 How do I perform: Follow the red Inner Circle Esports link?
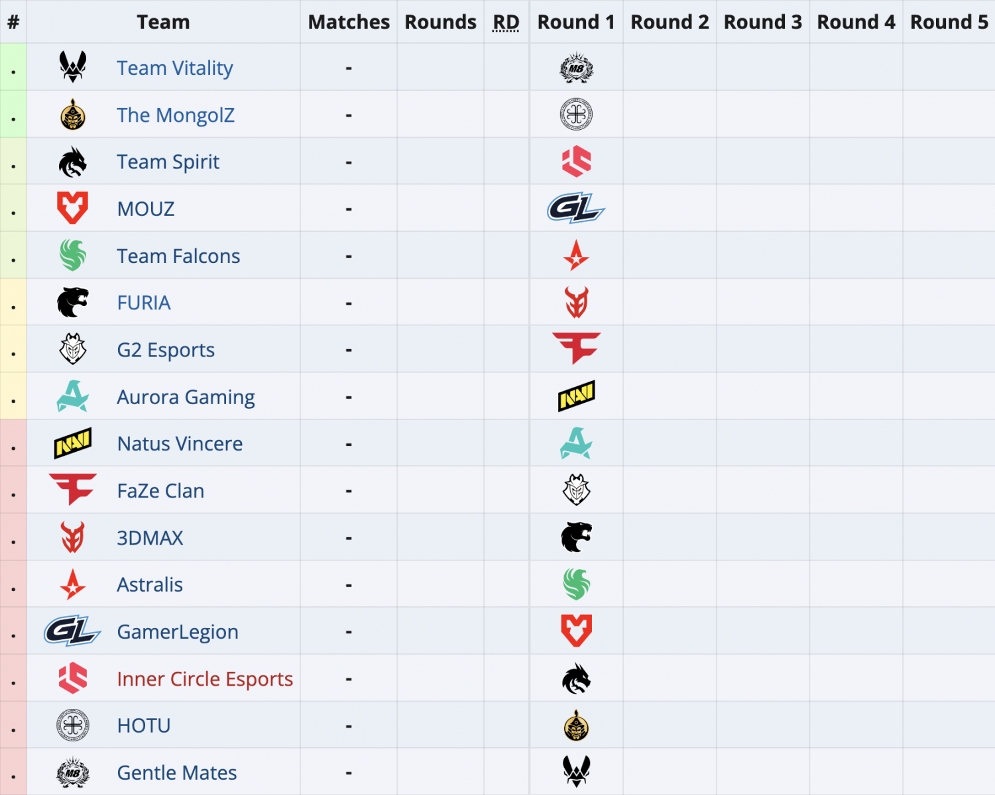point(205,678)
